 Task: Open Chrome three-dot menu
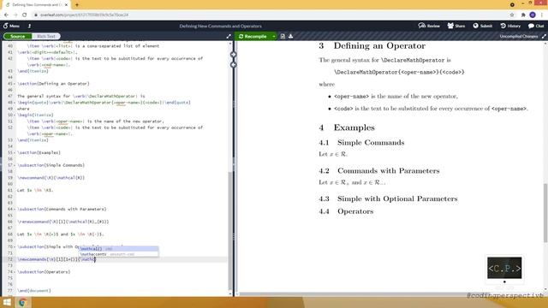click(x=542, y=15)
